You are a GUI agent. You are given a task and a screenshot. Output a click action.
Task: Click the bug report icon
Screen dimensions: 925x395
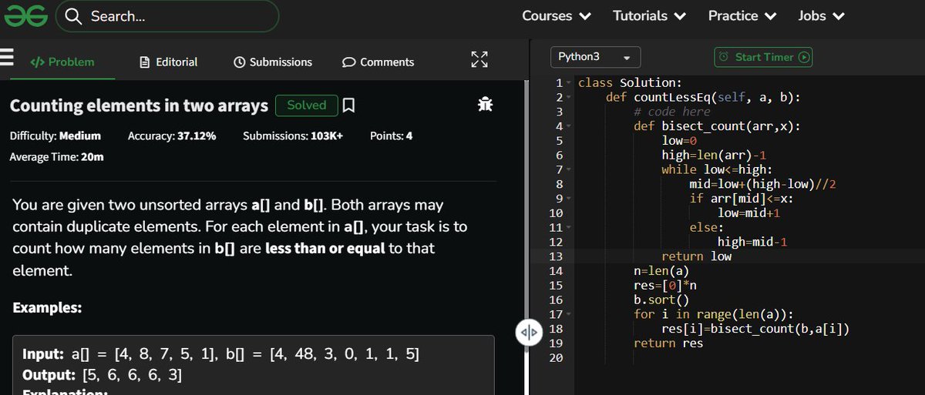(x=485, y=105)
